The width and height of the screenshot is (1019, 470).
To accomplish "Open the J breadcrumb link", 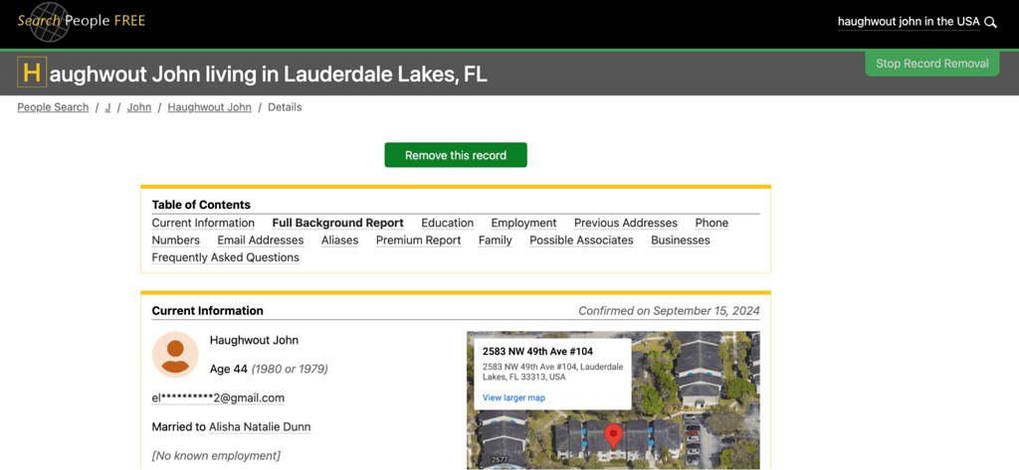I will click(x=107, y=107).
